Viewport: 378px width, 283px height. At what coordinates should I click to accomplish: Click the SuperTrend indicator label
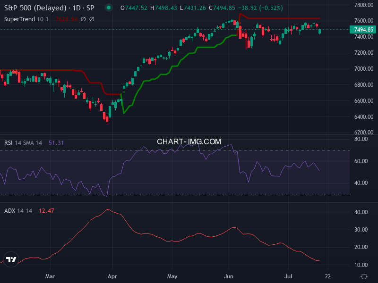click(x=19, y=19)
